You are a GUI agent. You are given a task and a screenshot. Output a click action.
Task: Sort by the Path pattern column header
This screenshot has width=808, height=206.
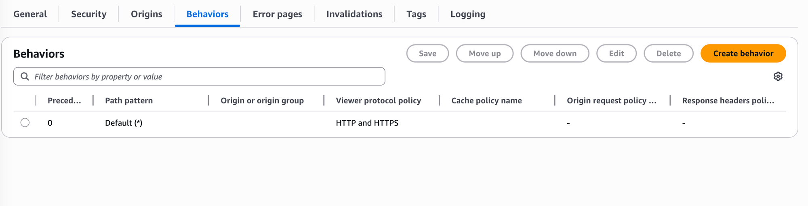point(129,101)
